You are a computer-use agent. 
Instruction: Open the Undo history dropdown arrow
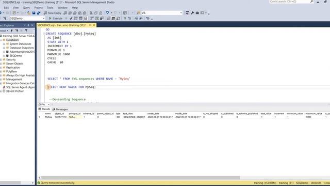click(x=111, y=13)
